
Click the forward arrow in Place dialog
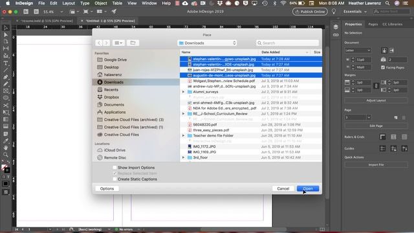pyautogui.click(x=106, y=43)
